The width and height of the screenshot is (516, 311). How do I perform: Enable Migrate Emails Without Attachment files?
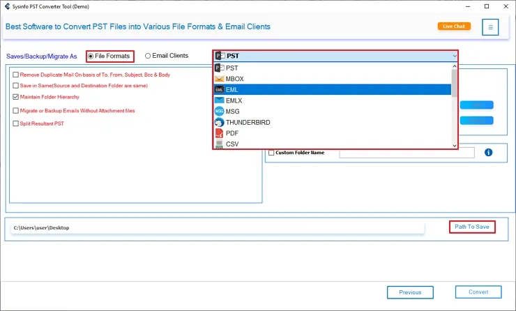tap(15, 111)
